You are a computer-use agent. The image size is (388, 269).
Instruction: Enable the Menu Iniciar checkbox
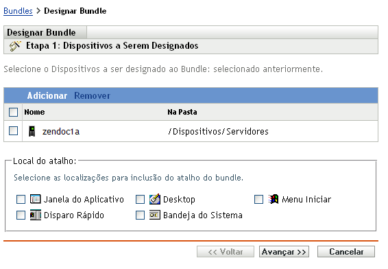[x=259, y=199]
